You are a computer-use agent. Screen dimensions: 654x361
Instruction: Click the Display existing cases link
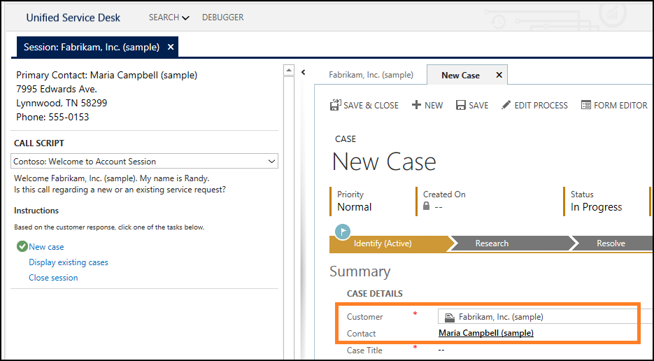click(69, 262)
